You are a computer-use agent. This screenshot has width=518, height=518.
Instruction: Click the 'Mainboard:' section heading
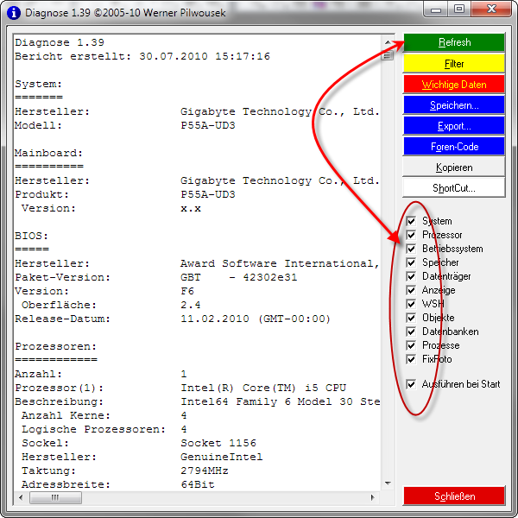click(x=49, y=153)
